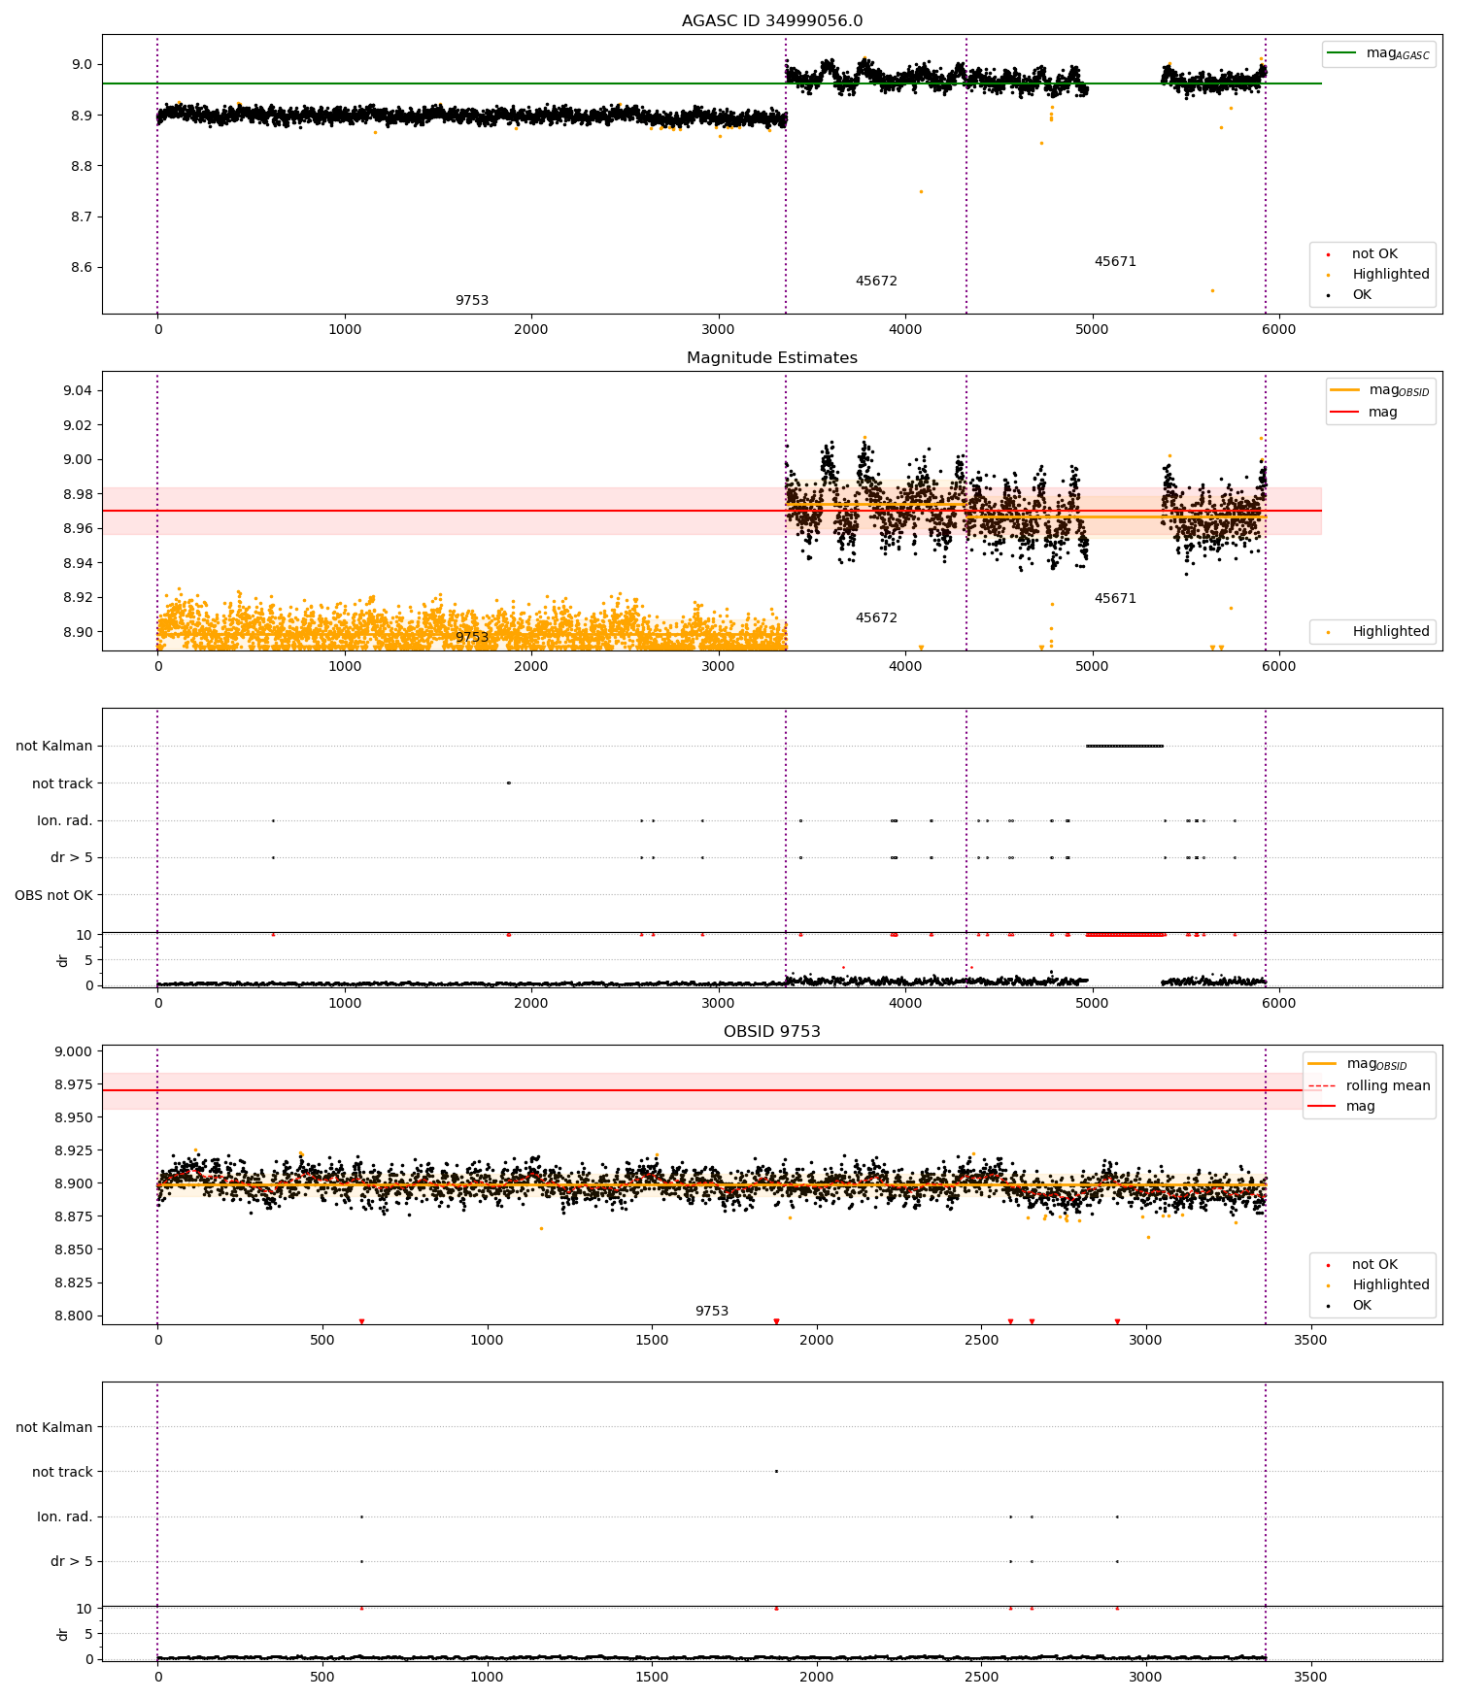Click 'not OK' in the top panel legend
This screenshot has height=1699, width=1457.
[1374, 253]
